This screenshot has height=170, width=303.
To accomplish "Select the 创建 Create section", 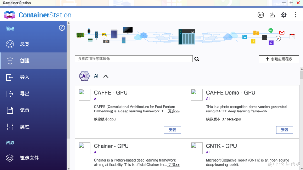I will (24, 61).
